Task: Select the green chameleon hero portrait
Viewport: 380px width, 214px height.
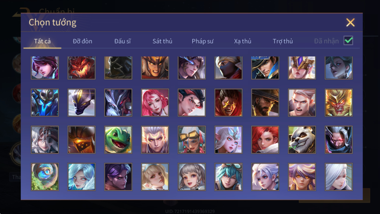Action: pyautogui.click(x=118, y=140)
